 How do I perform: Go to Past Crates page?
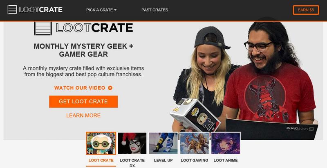(155, 10)
